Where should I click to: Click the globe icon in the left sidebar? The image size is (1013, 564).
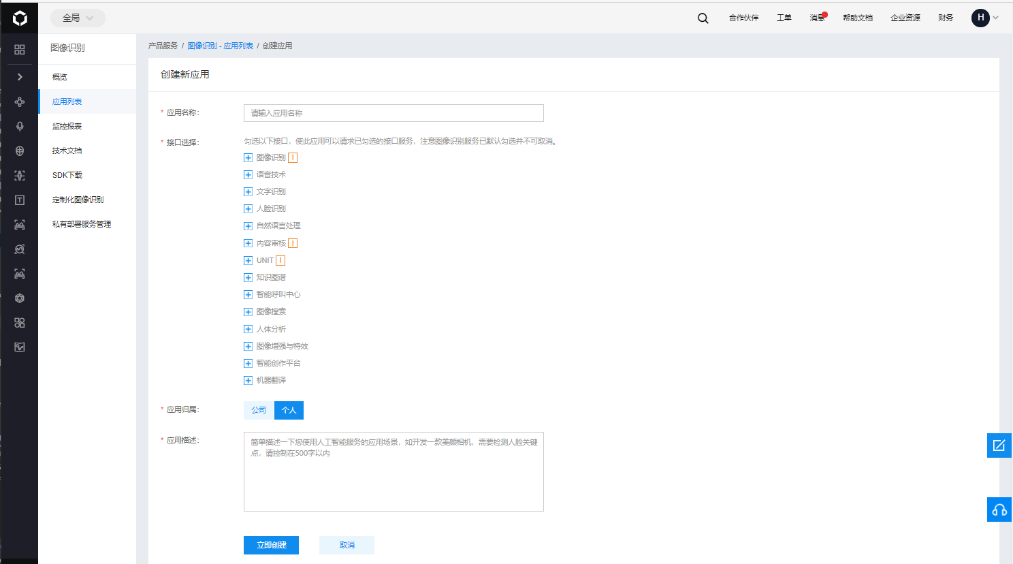click(19, 151)
